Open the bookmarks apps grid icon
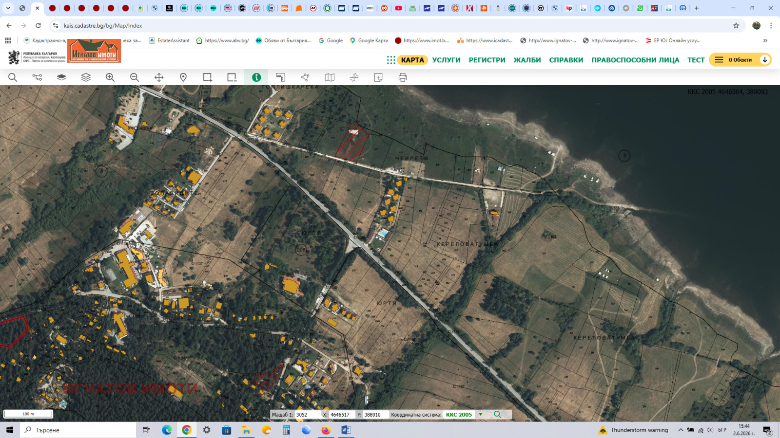 point(8,40)
